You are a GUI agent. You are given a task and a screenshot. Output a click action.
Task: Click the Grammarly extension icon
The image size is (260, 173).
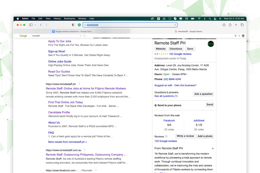point(79,25)
